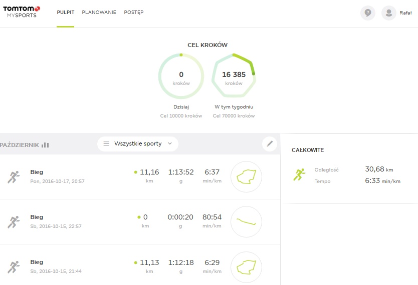Click the Rafał username link
418x285 pixels.
tap(405, 13)
